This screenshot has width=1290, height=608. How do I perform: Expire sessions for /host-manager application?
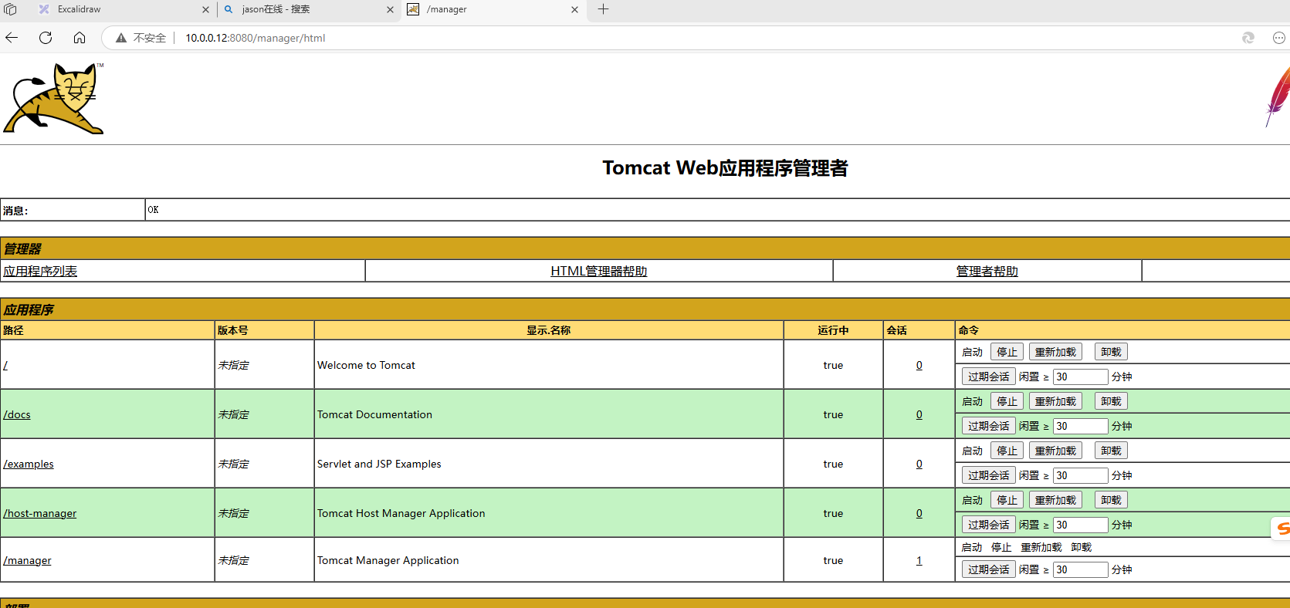(989, 525)
